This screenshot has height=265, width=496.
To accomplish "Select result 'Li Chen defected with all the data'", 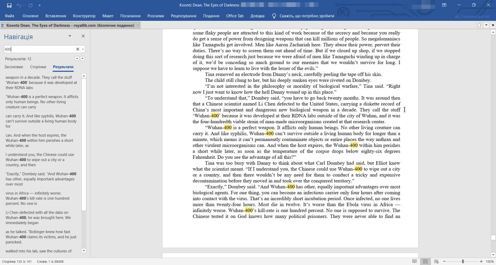I will (42, 217).
